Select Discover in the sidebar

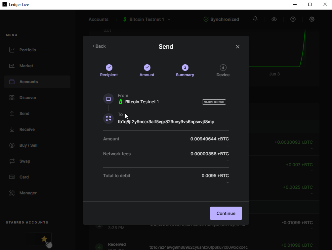coord(28,98)
